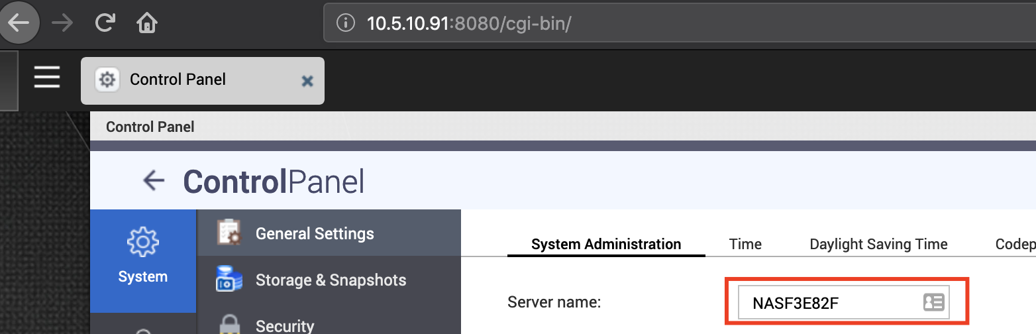The height and width of the screenshot is (334, 1036).
Task: Close the Control Panel taskbar tab
Action: [x=307, y=81]
